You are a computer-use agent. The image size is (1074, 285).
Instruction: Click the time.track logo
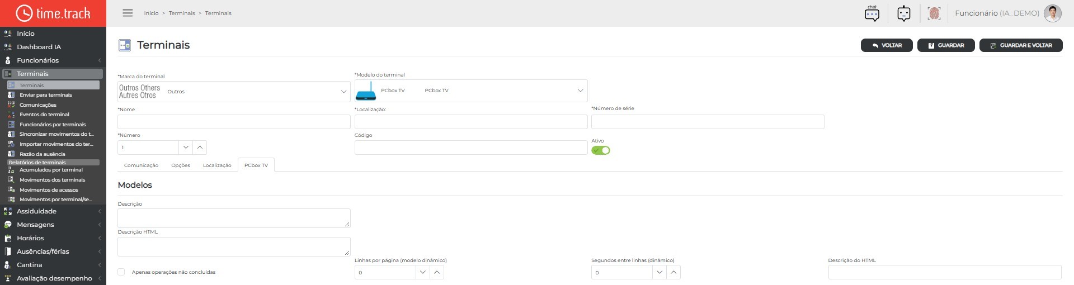coord(53,13)
